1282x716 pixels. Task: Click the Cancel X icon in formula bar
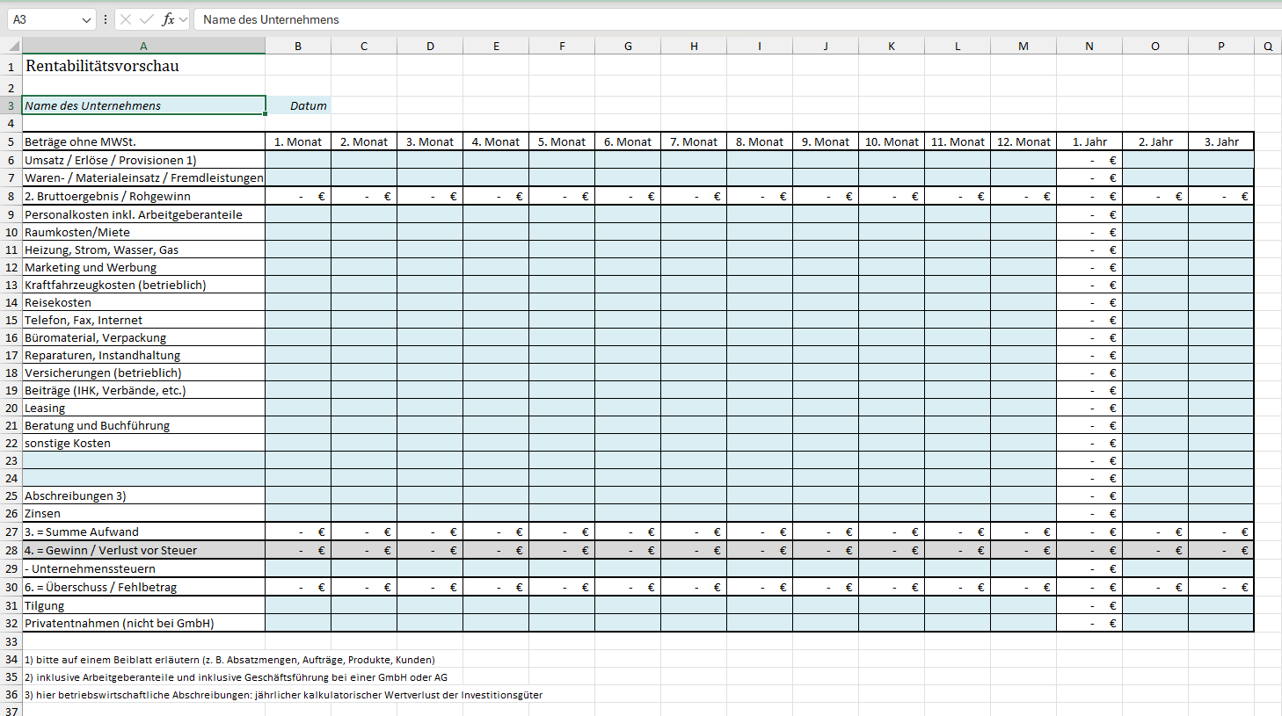tap(126, 19)
